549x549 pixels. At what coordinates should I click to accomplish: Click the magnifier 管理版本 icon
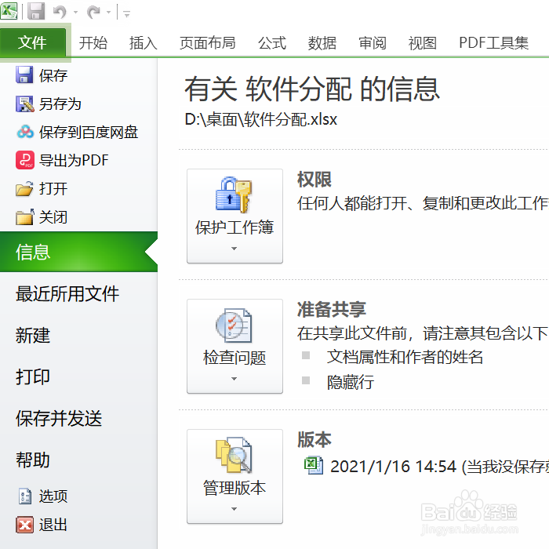coord(234,455)
